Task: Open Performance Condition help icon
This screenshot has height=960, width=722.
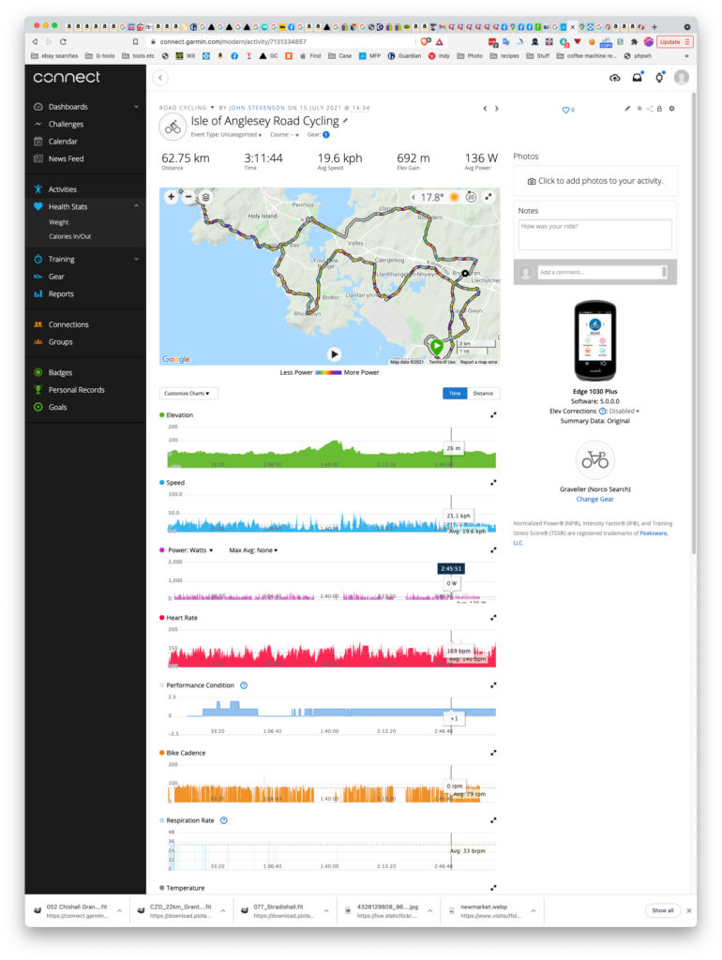Action: click(244, 685)
